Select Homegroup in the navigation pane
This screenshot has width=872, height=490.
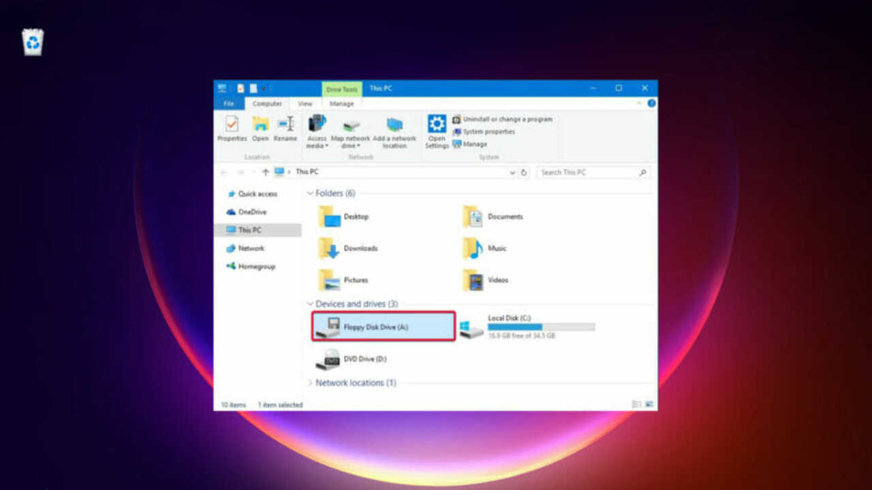pyautogui.click(x=258, y=267)
